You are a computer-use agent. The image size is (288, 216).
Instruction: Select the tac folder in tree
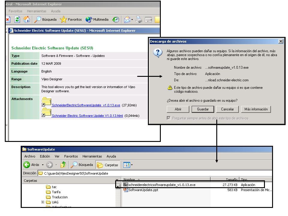[51, 187]
